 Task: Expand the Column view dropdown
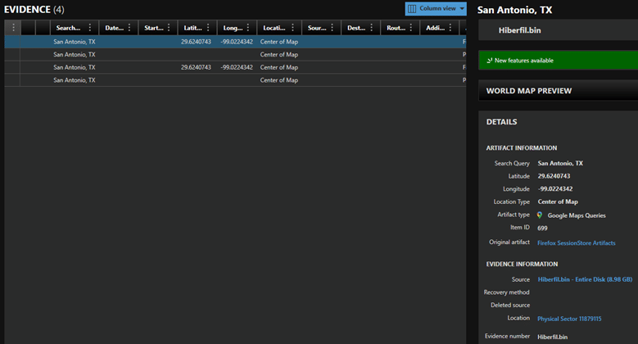point(462,8)
